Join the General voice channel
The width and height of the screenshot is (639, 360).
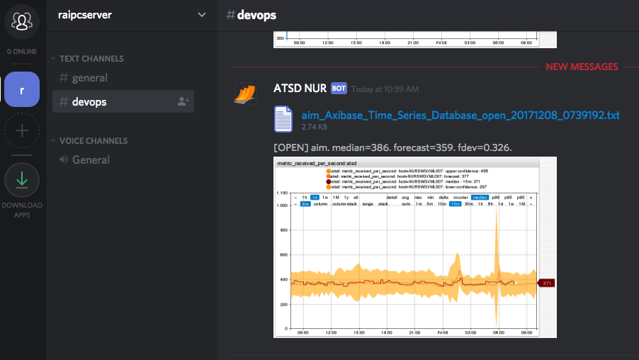(91, 160)
